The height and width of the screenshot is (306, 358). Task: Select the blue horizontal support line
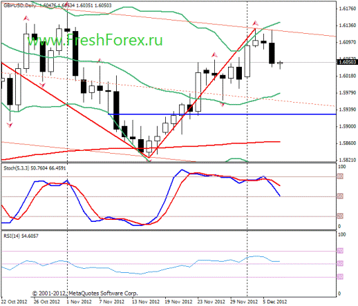pos(222,114)
